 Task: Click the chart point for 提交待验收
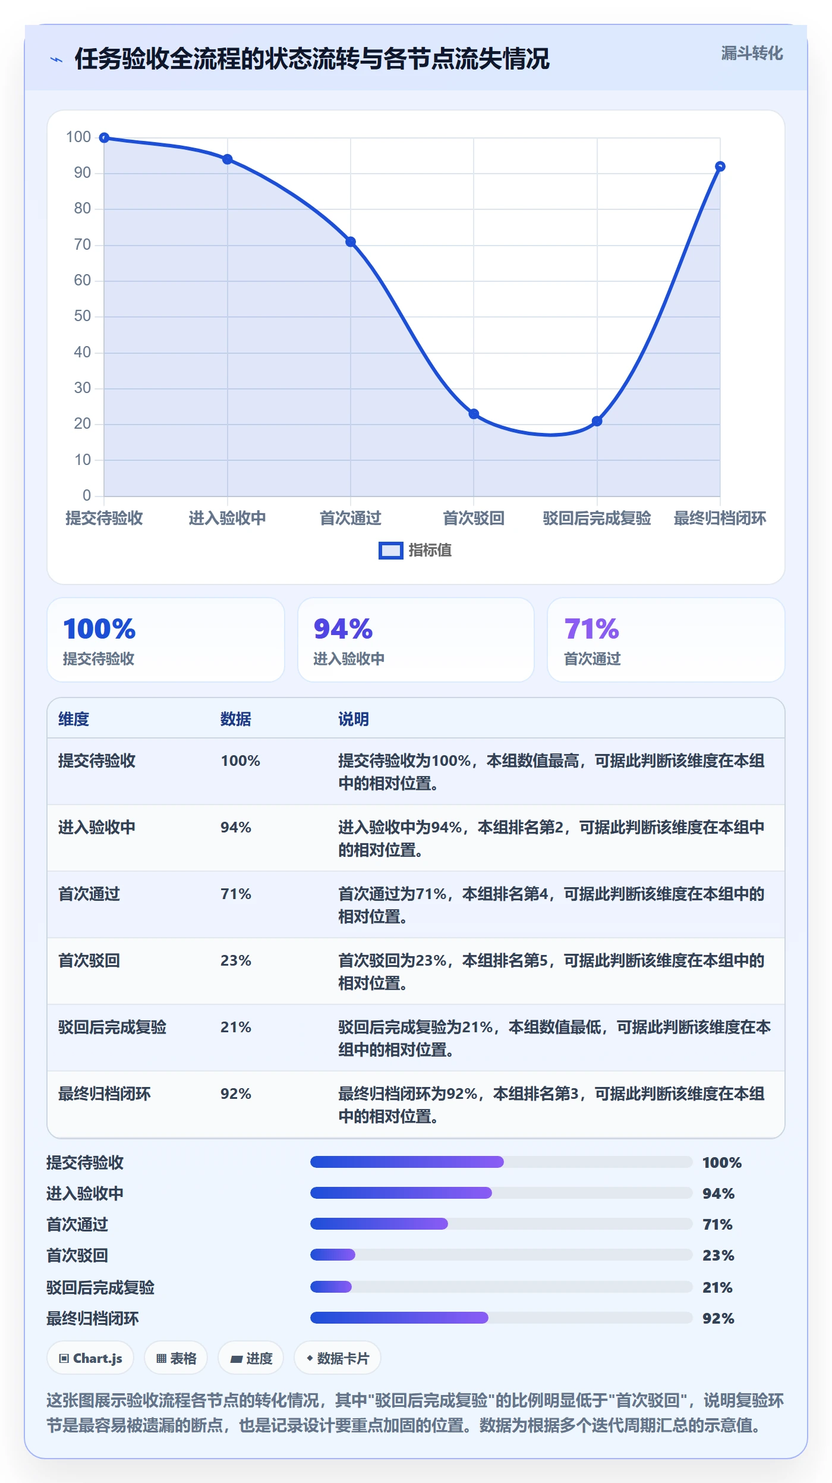pyautogui.click(x=104, y=138)
